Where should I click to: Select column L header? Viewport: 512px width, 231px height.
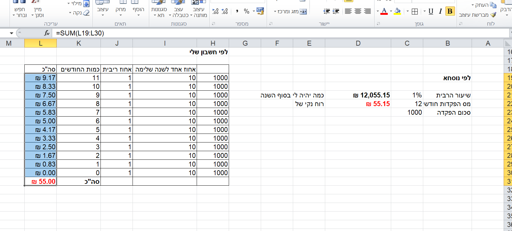41,43
